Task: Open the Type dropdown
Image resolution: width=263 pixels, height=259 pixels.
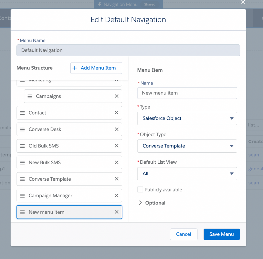Action: point(187,118)
